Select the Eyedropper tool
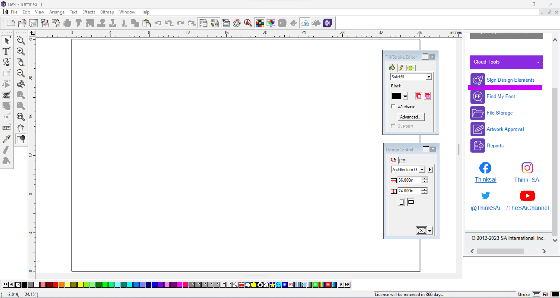The width and height of the screenshot is (560, 298). pyautogui.click(x=6, y=139)
